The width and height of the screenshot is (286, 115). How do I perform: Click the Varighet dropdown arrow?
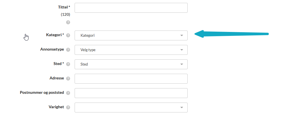click(182, 108)
